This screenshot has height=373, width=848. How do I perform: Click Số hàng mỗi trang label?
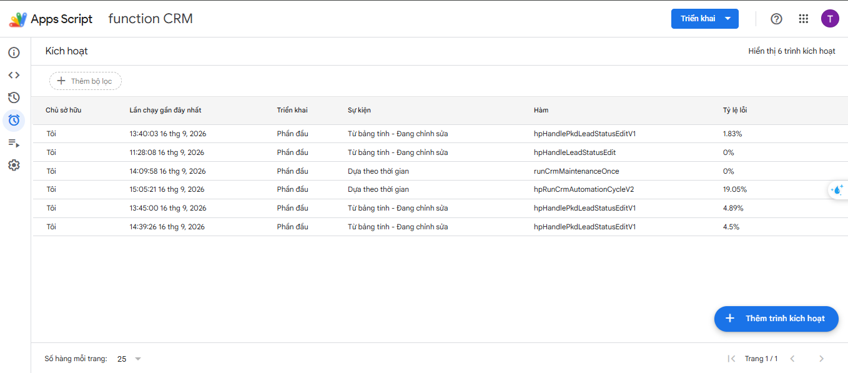click(x=76, y=359)
